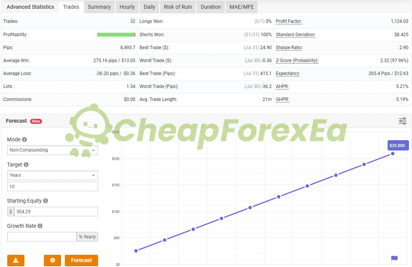This screenshot has width=412, height=267.
Task: Click the info icon next to Target
Action: pos(26,165)
